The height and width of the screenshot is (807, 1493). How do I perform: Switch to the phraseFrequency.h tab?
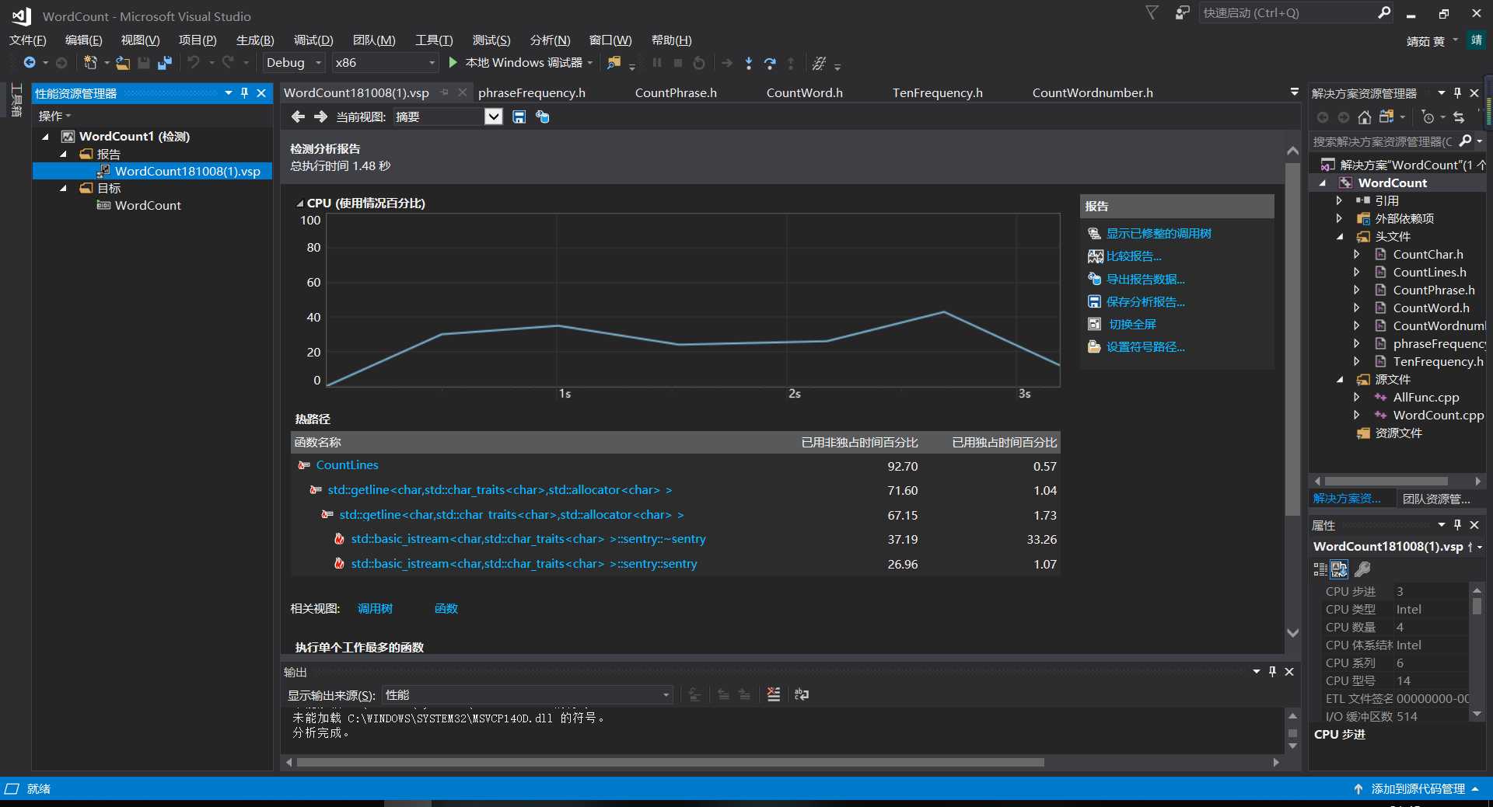coord(532,92)
